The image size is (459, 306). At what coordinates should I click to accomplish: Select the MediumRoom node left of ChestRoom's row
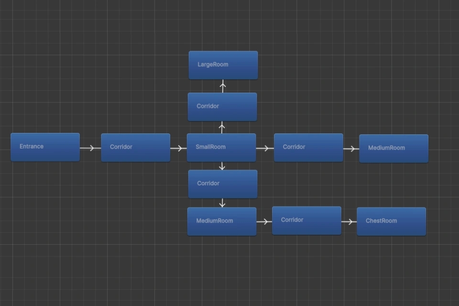(222, 221)
